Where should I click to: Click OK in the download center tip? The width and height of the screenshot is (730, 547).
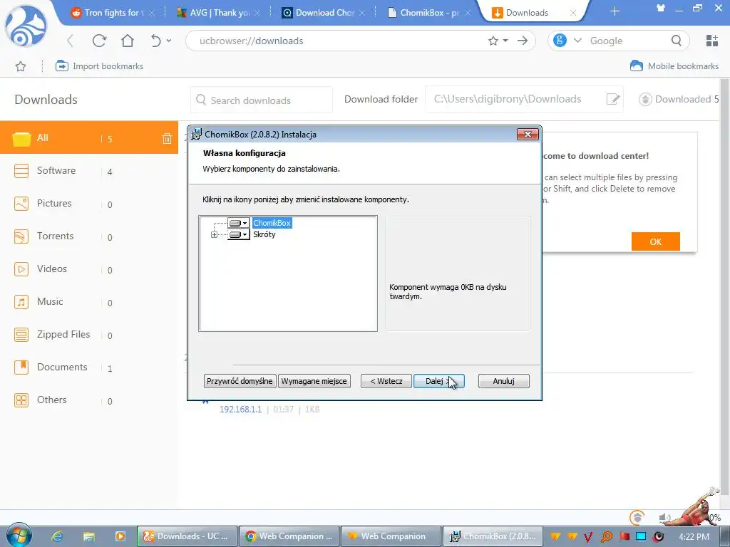pos(656,241)
